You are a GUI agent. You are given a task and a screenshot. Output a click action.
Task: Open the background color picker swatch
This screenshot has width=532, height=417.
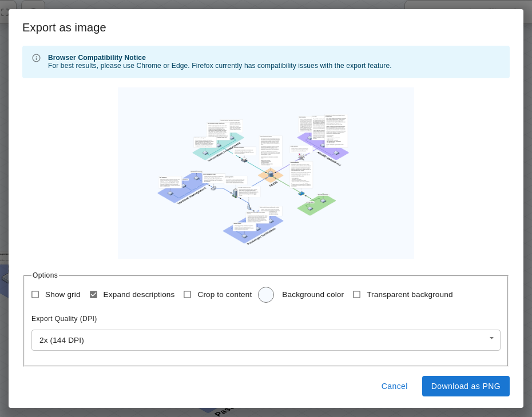pyautogui.click(x=266, y=295)
